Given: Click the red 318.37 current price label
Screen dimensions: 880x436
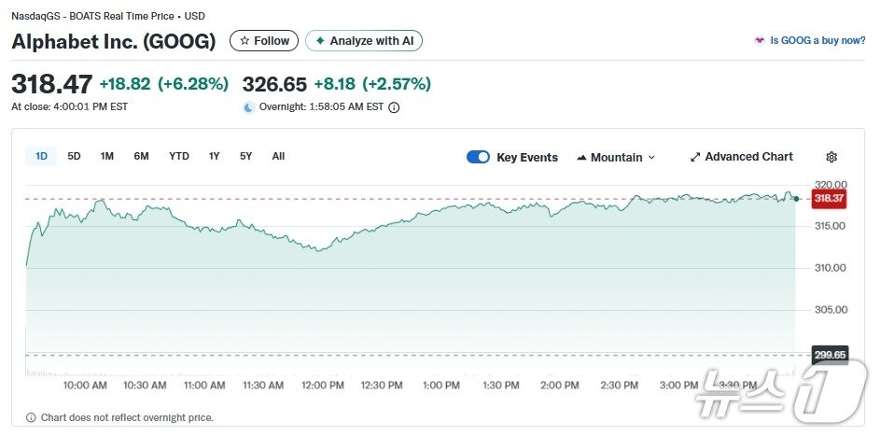Looking at the screenshot, I should 829,198.
